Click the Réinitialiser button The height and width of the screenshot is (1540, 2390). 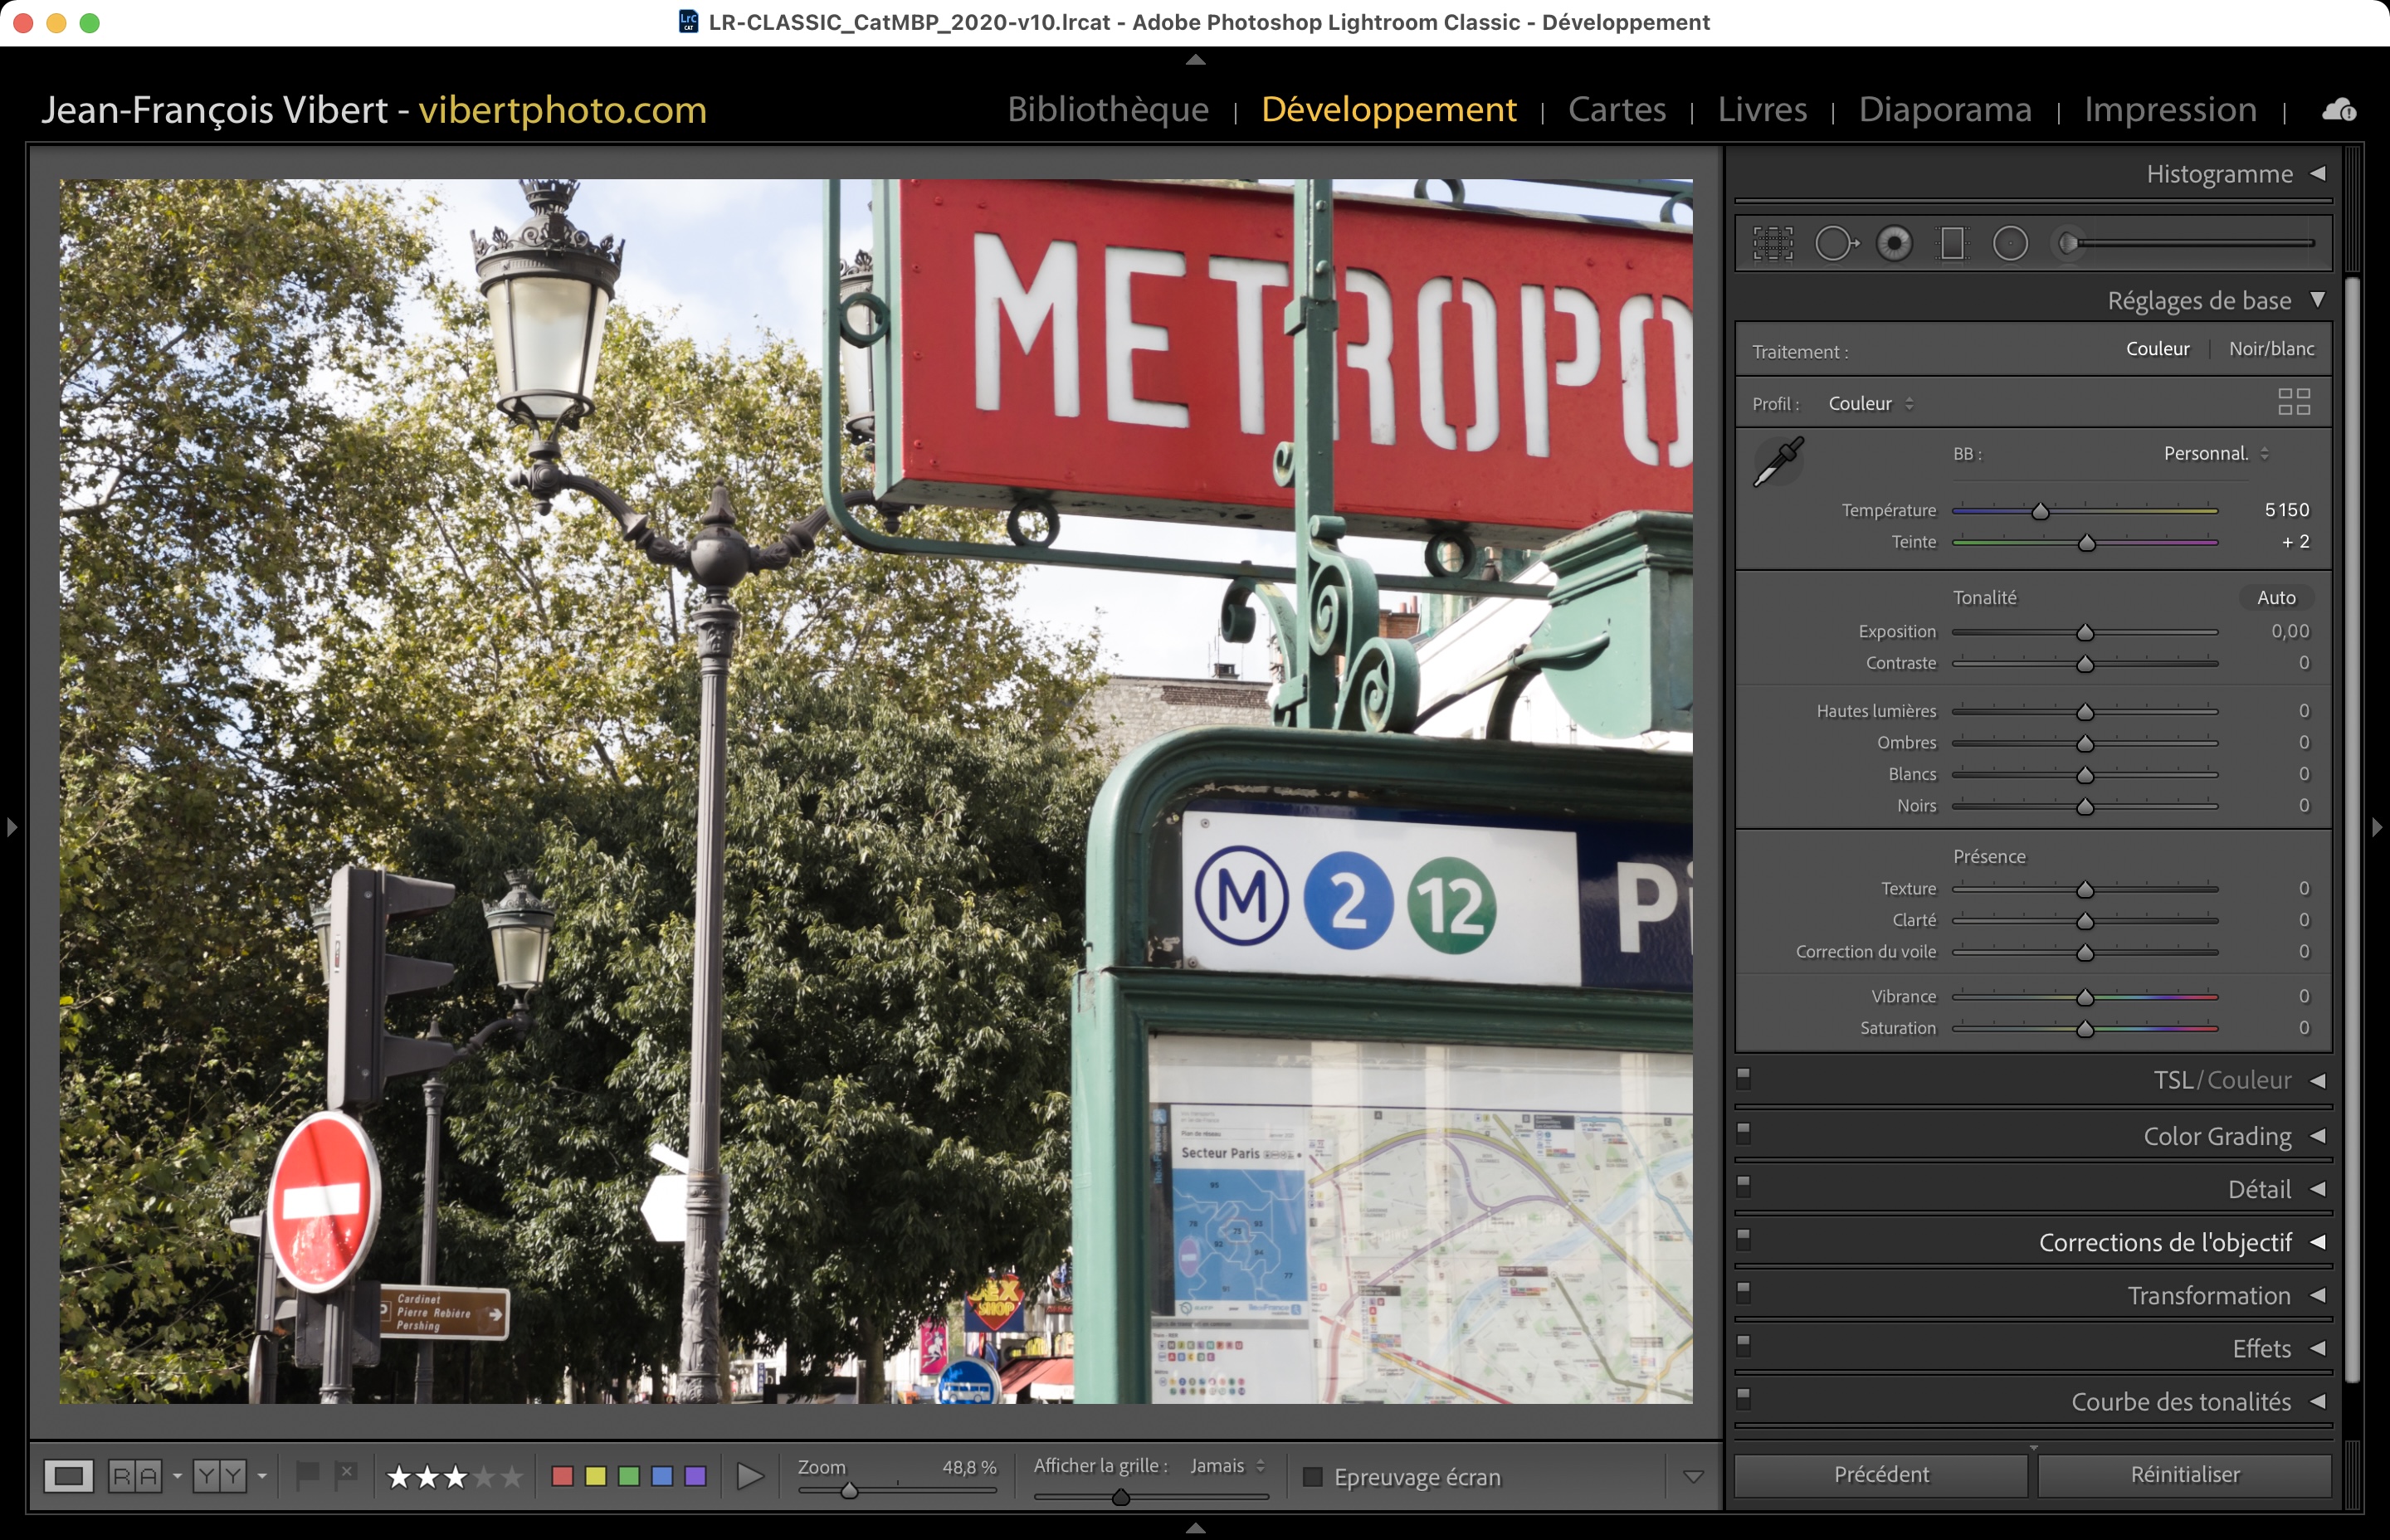pos(2184,1475)
